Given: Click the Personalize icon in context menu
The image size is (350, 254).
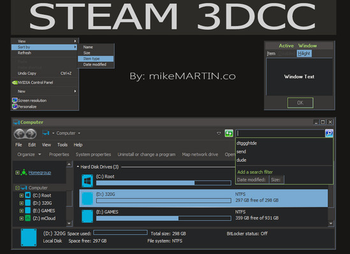Looking at the screenshot, I should click(15, 106).
